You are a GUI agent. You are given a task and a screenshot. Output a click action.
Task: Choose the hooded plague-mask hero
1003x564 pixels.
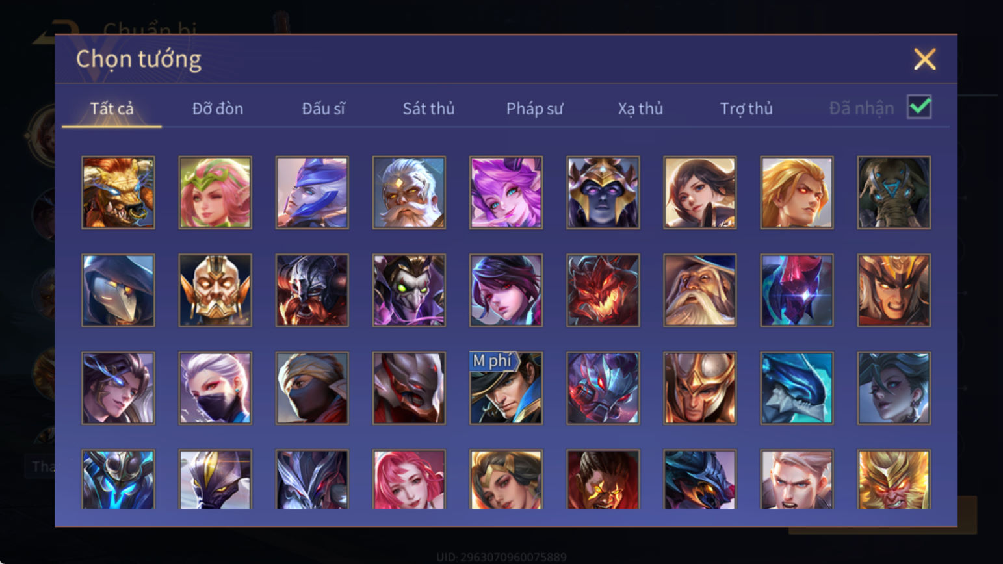pyautogui.click(x=118, y=290)
